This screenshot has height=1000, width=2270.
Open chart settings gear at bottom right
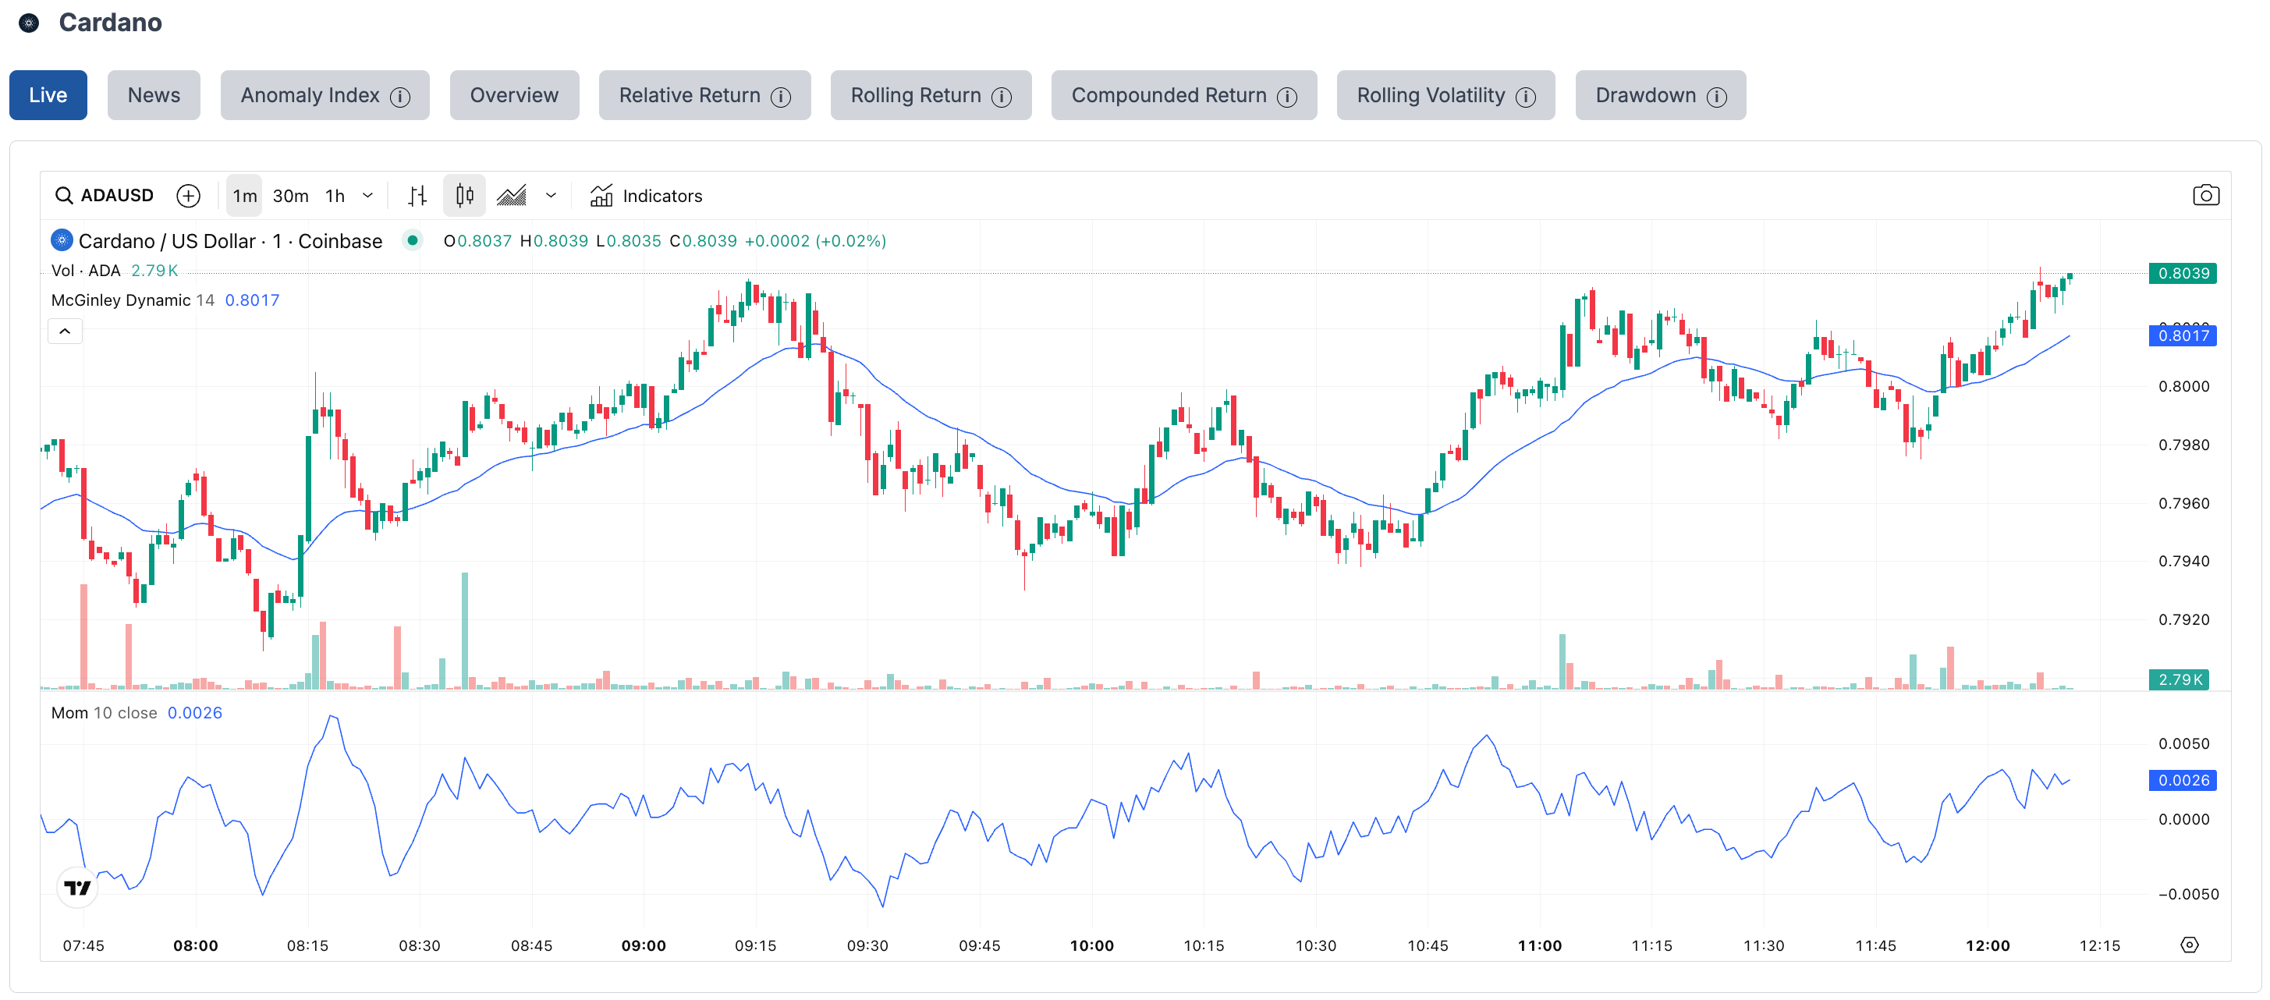pos(2189,945)
